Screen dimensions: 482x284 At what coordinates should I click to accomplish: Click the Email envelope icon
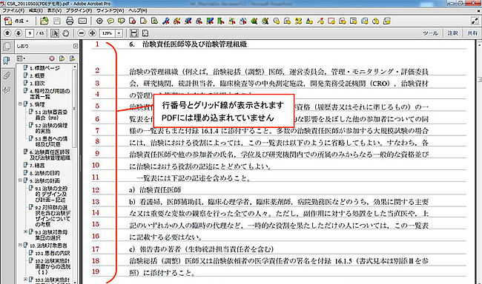click(82, 21)
